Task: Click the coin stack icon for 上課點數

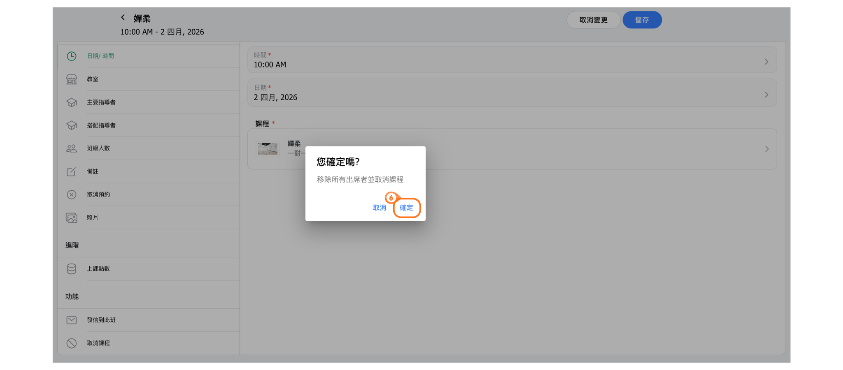Action: pyautogui.click(x=72, y=269)
